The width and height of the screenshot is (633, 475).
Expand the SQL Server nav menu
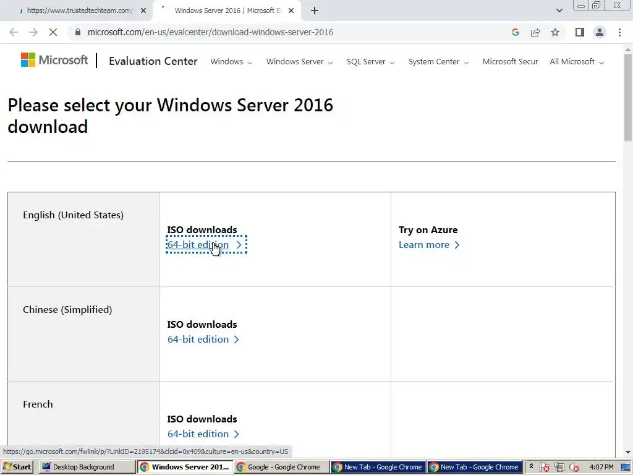coord(371,61)
